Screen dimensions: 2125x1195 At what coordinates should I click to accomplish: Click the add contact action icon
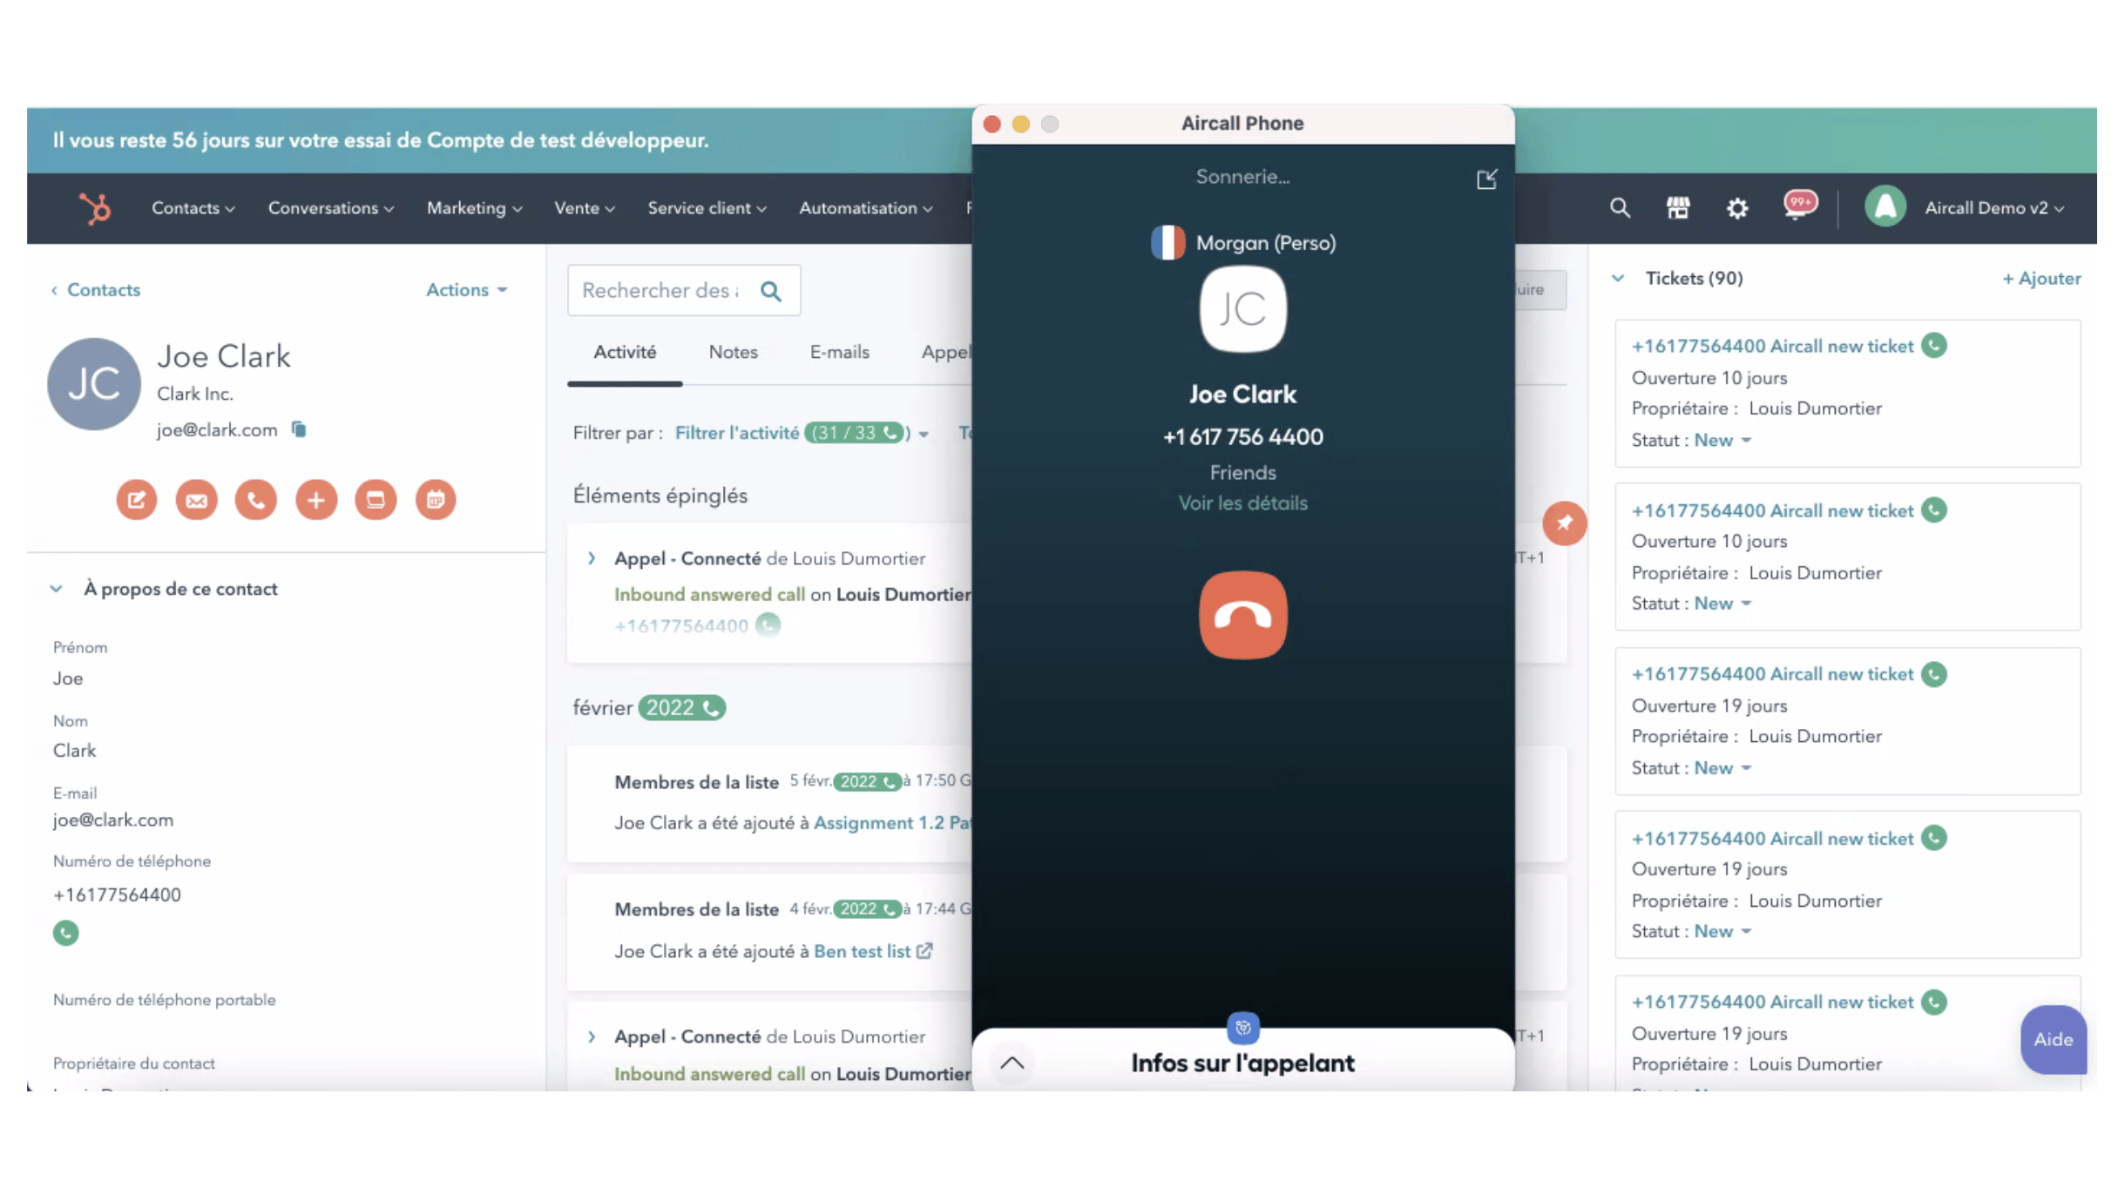tap(315, 497)
